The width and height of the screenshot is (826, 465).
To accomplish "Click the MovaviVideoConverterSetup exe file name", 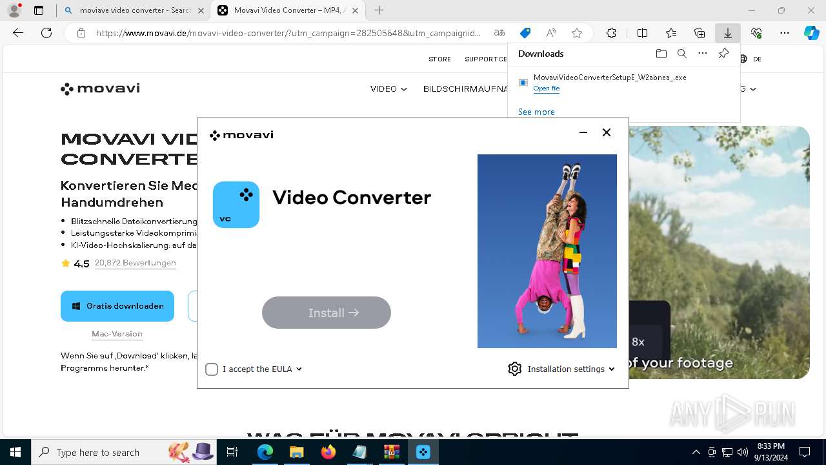I will [x=610, y=77].
